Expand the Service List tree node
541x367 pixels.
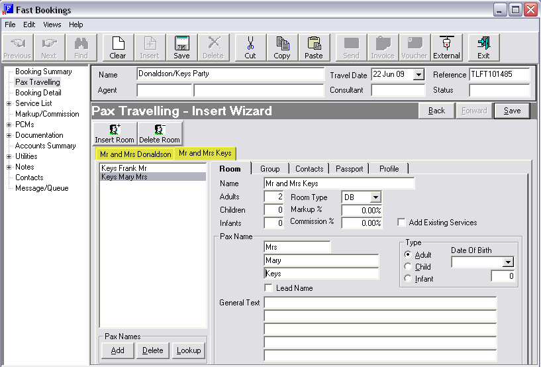tap(9, 103)
